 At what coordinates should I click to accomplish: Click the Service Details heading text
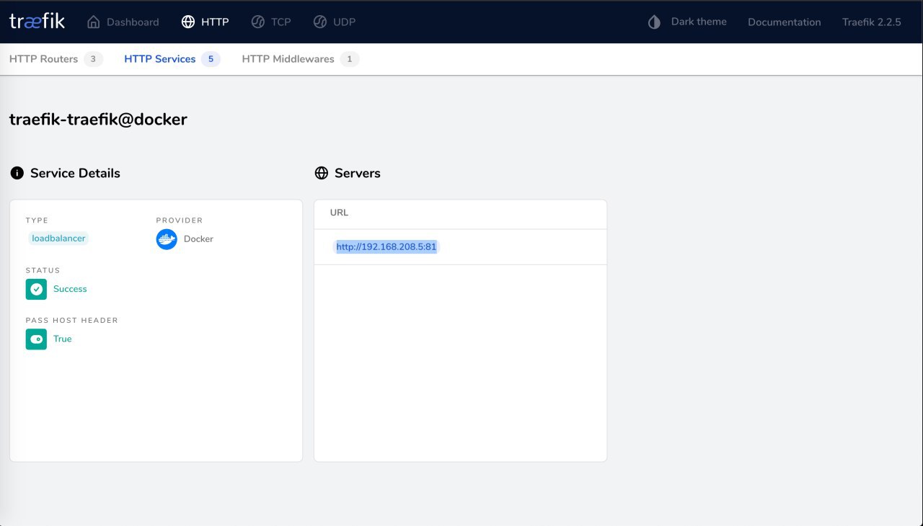pos(75,174)
